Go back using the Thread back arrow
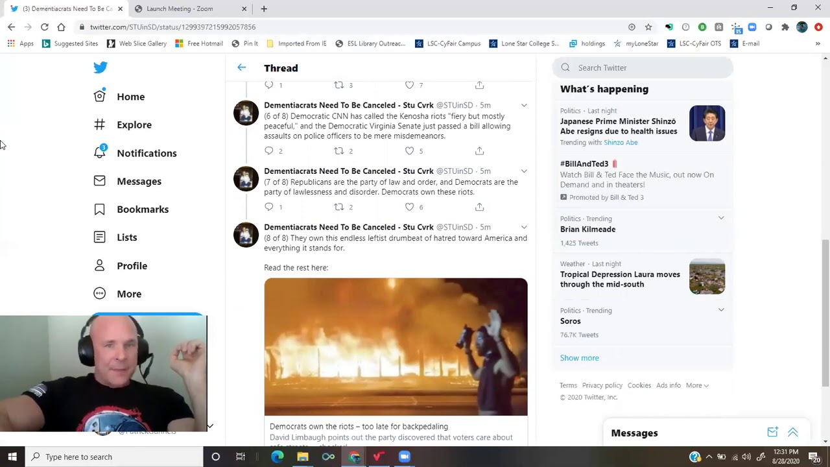 pos(241,67)
